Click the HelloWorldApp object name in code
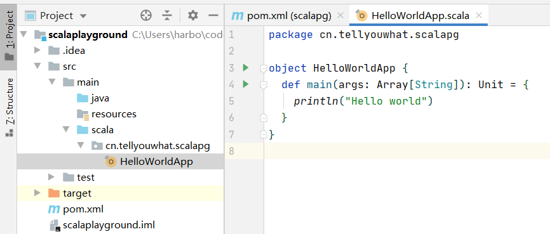This screenshot has height=234, width=550. point(354,68)
